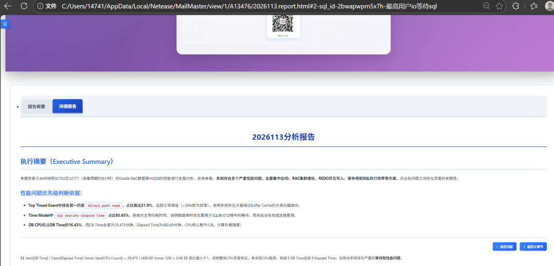The height and width of the screenshot is (266, 554).
Task: Click the QR code image in the card
Action: pyautogui.click(x=283, y=24)
